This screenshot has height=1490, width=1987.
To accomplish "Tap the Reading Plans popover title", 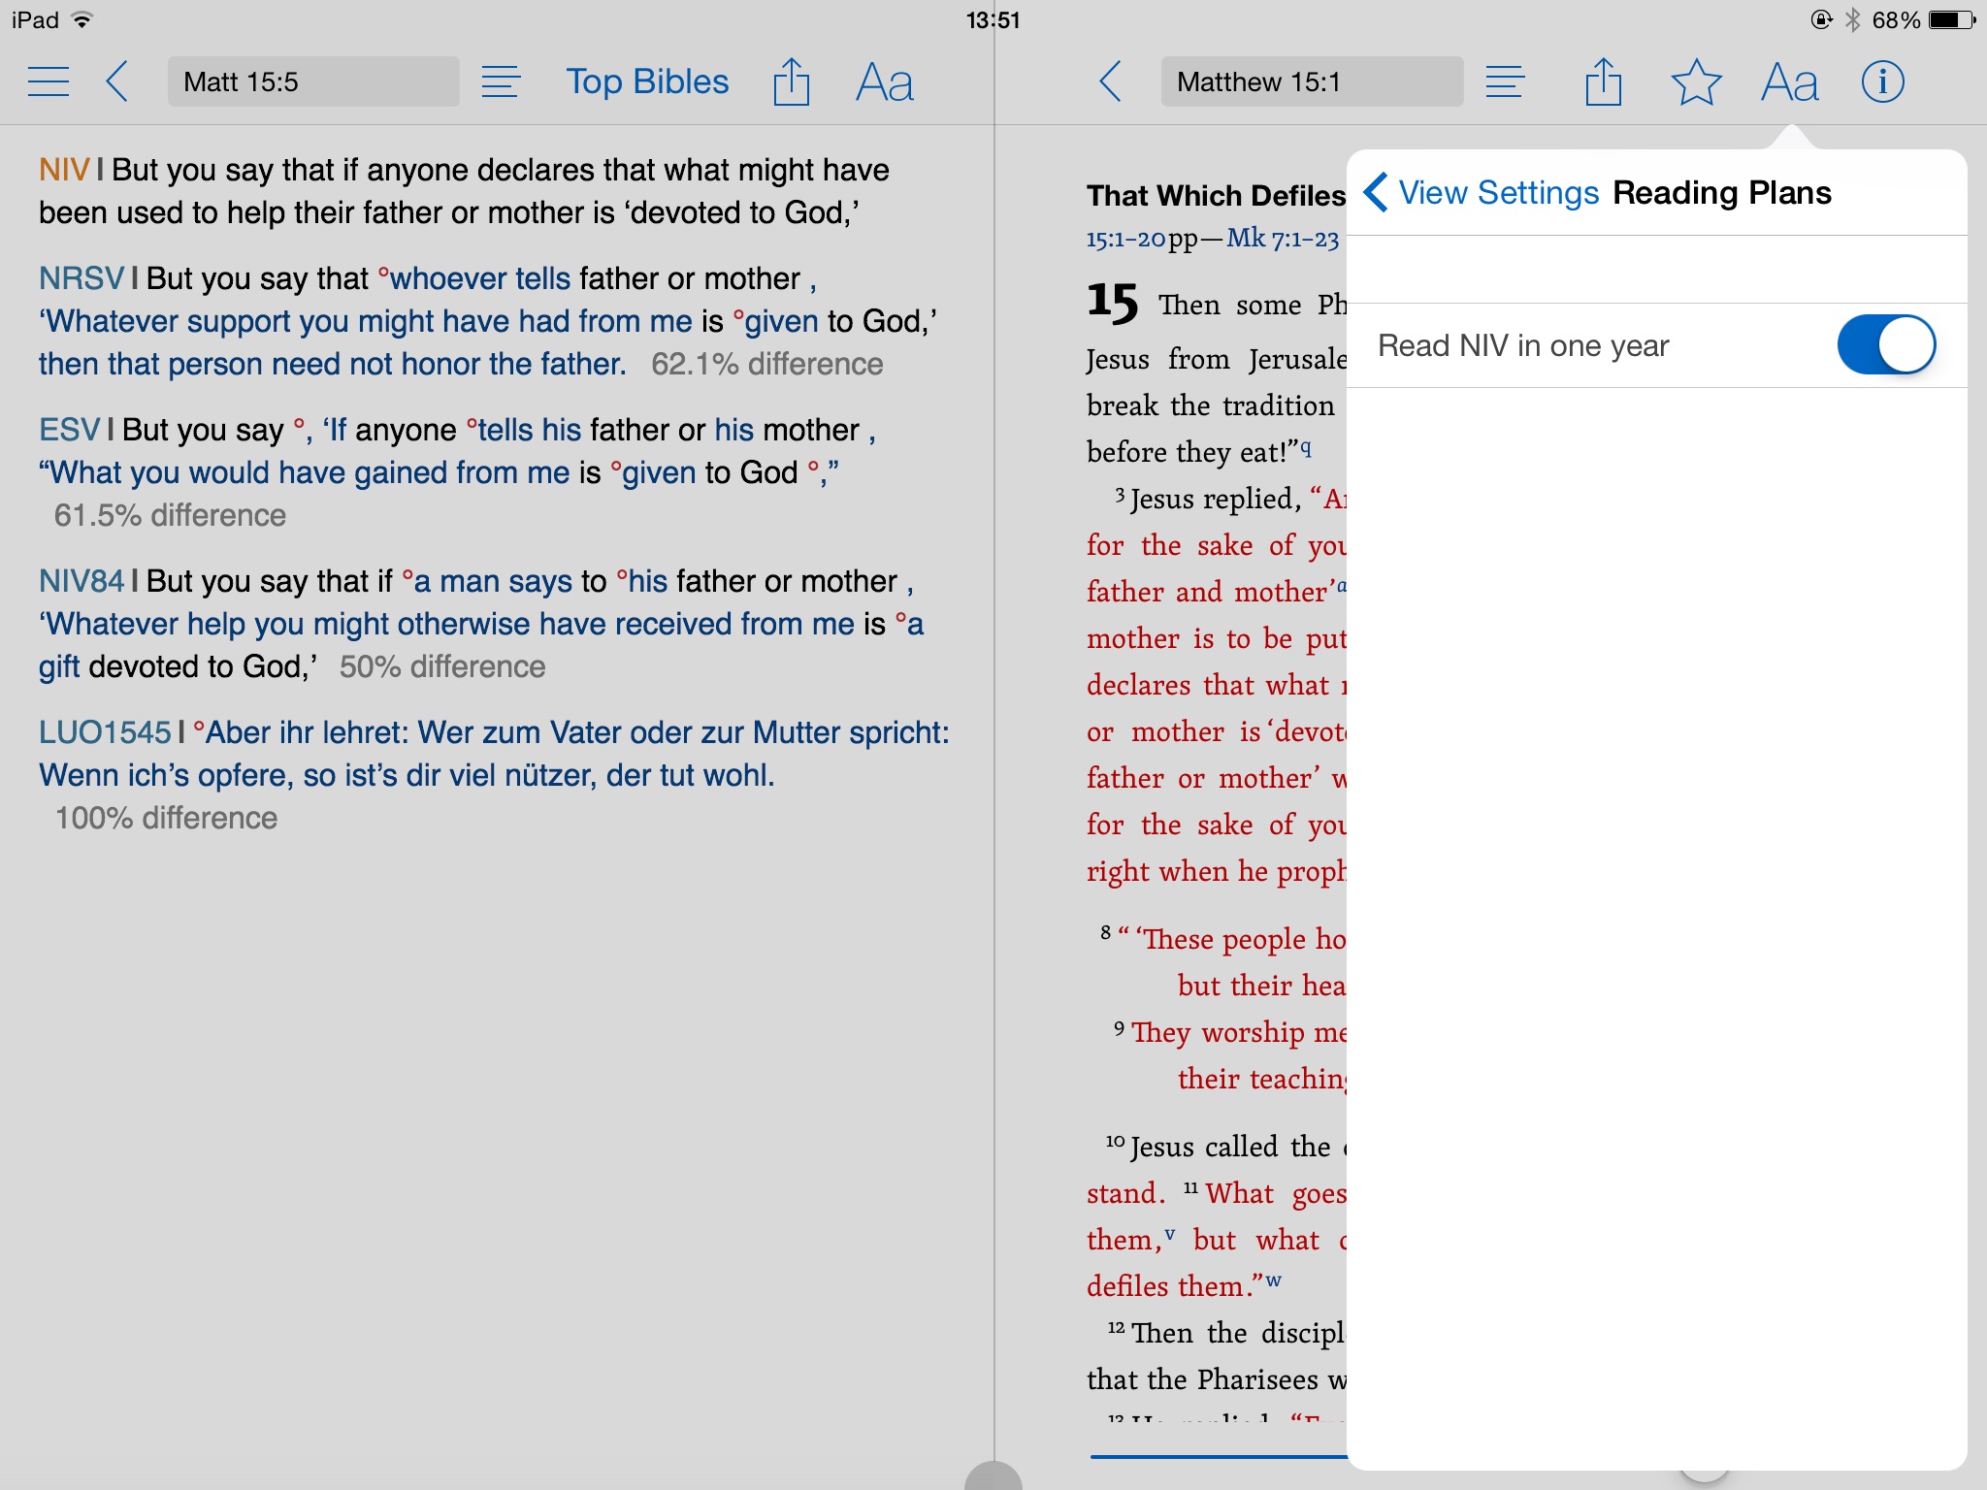I will coord(1722,192).
